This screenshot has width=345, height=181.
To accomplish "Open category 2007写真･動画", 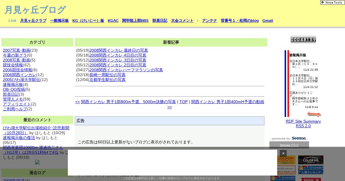I will coord(16,50).
